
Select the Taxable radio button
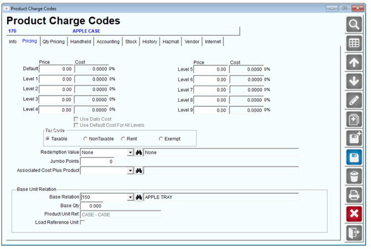tap(48, 139)
